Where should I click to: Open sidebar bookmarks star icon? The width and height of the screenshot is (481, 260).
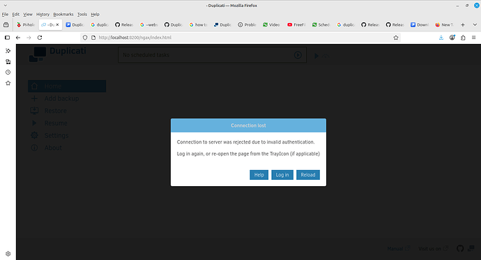pos(8,83)
